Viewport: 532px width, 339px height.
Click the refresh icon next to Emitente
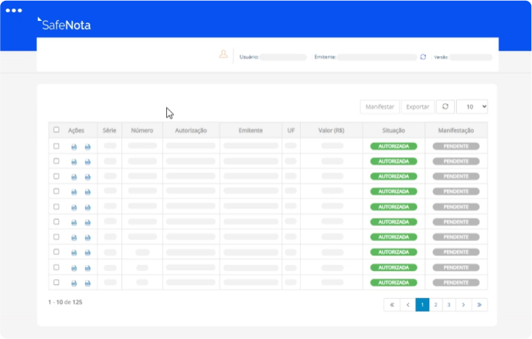[423, 57]
